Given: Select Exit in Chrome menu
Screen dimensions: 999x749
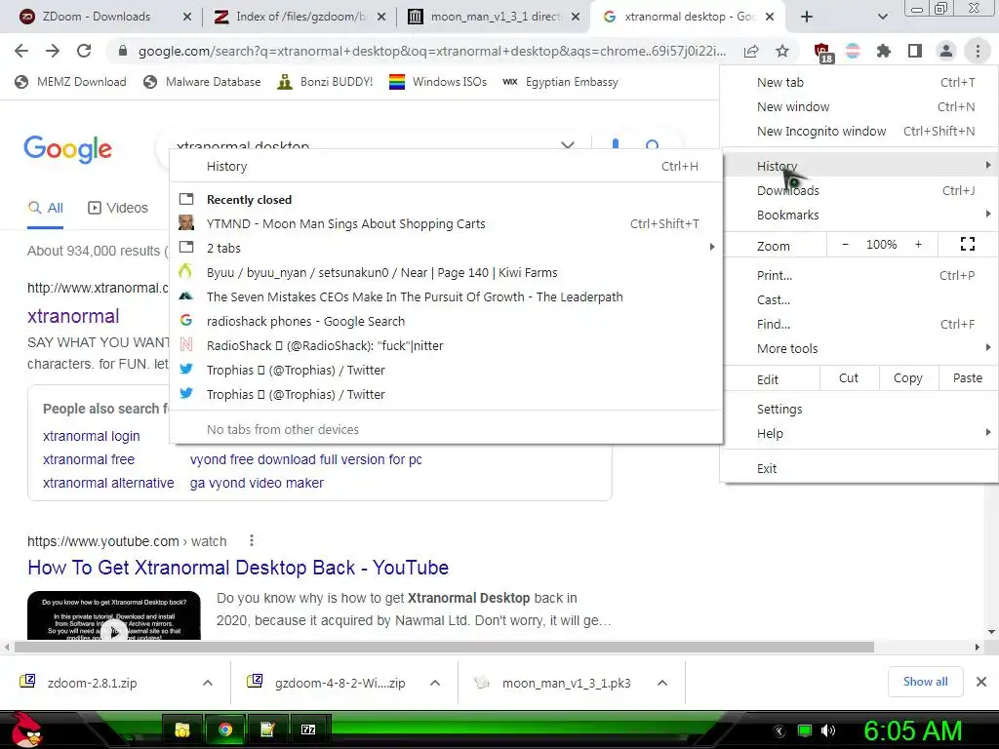Looking at the screenshot, I should click(859, 468).
